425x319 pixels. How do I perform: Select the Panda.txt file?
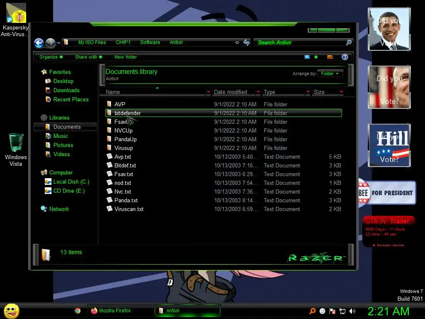[224, 200]
